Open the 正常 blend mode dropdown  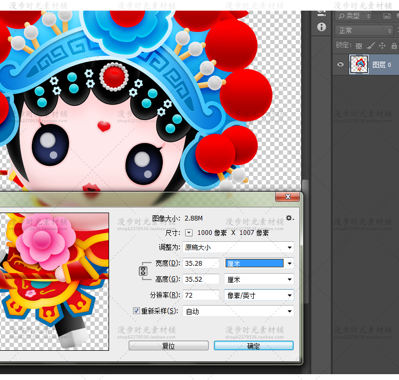click(x=364, y=31)
